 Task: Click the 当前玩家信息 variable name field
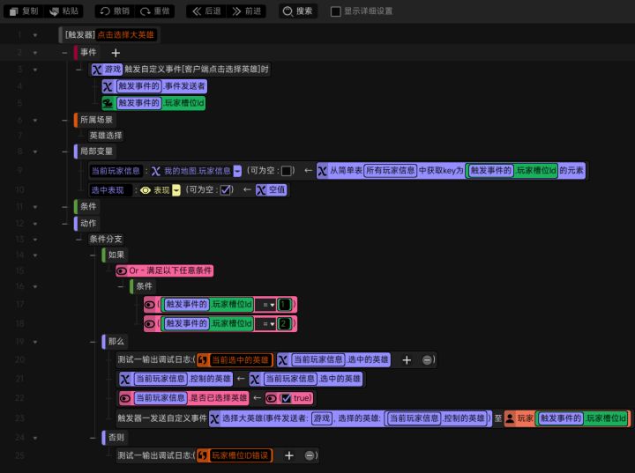coord(116,171)
